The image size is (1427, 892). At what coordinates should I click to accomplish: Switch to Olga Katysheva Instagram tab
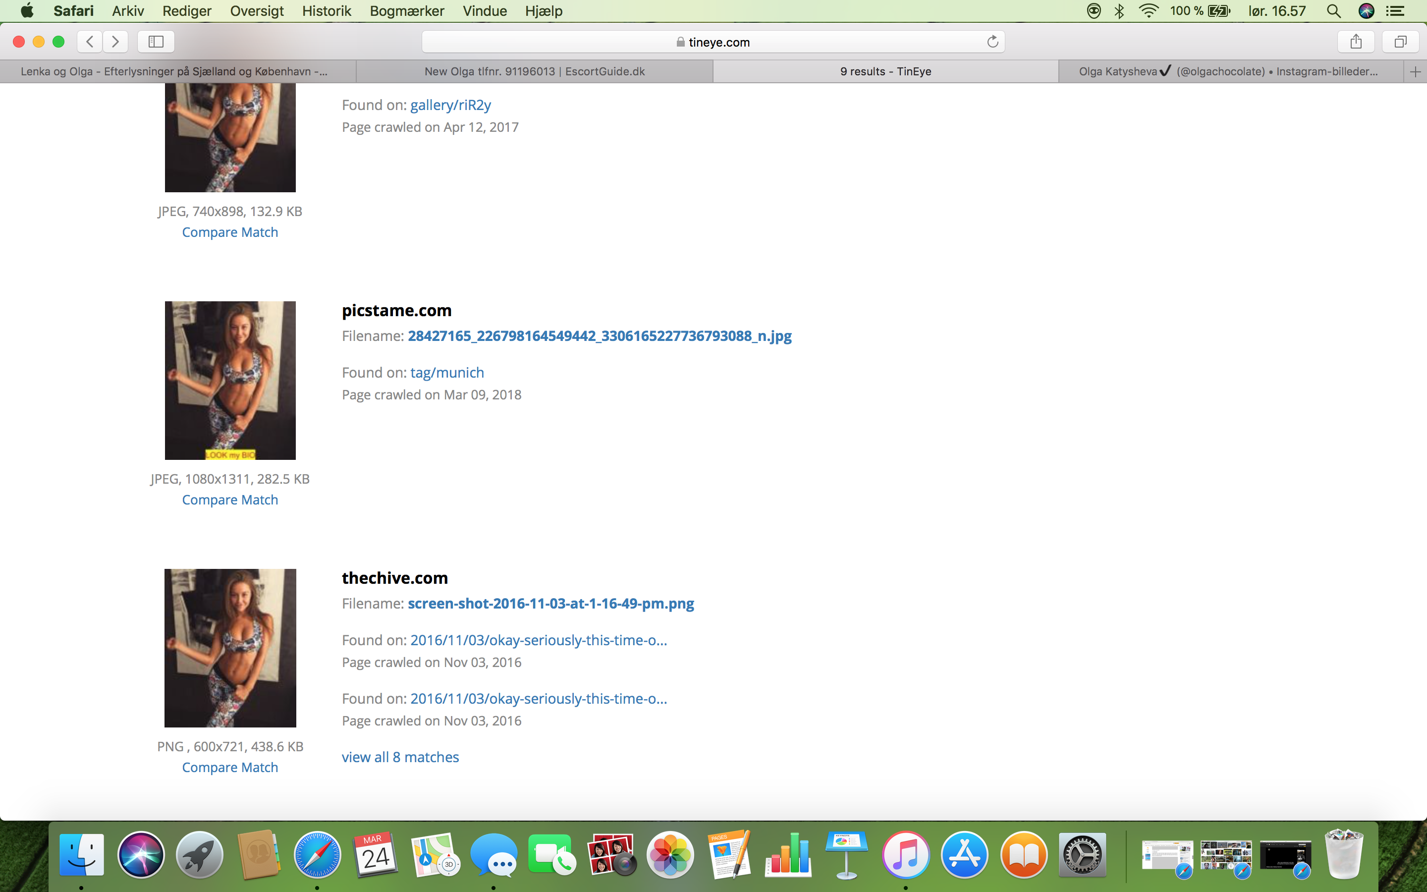pos(1228,71)
